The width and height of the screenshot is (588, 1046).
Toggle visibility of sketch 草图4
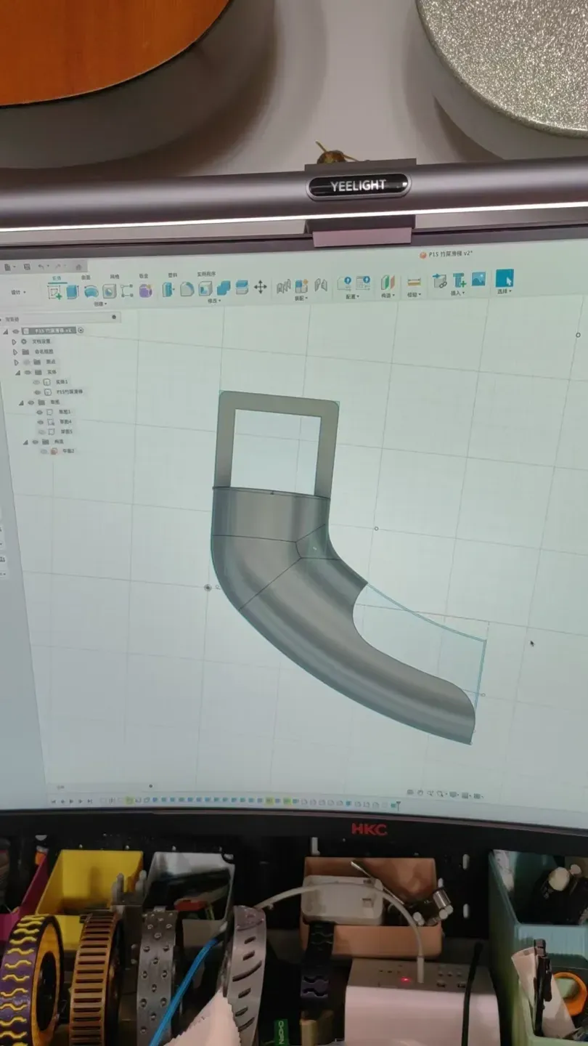click(40, 422)
